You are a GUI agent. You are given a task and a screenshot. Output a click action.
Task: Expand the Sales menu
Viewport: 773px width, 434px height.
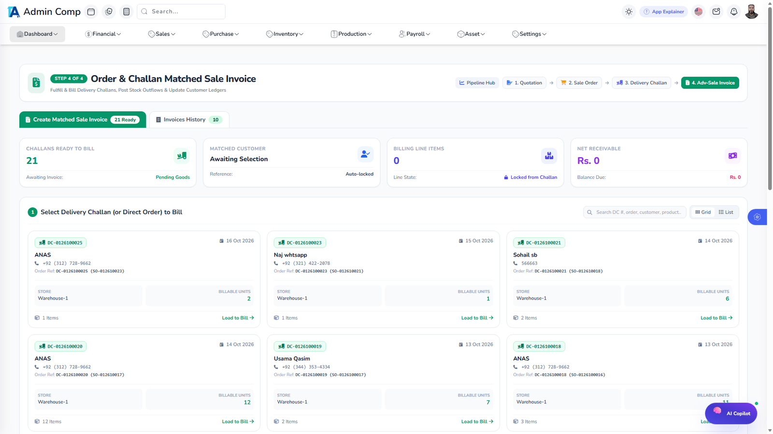point(162,34)
